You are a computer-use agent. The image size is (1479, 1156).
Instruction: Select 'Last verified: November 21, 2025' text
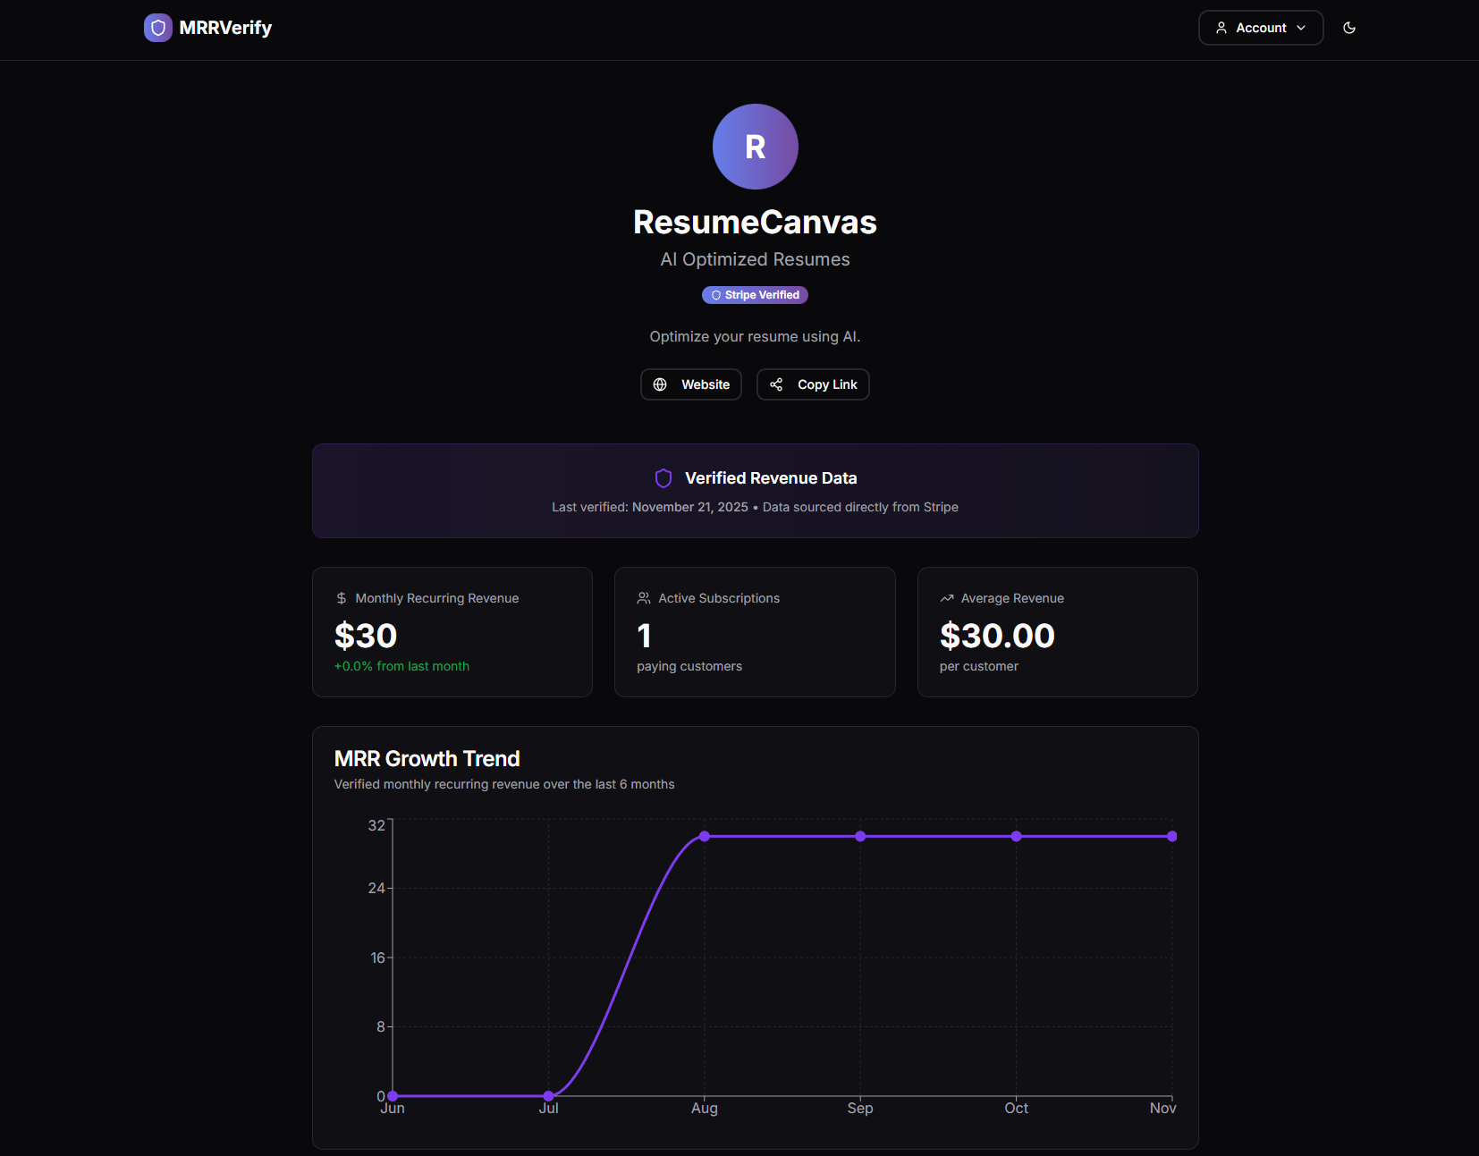pos(650,507)
